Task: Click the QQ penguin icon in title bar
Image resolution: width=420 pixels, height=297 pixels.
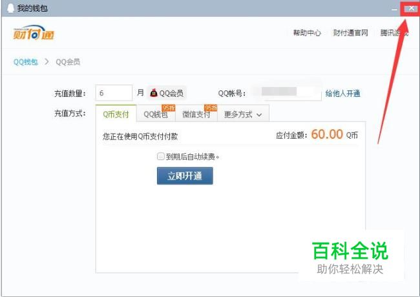Action: 10,8
